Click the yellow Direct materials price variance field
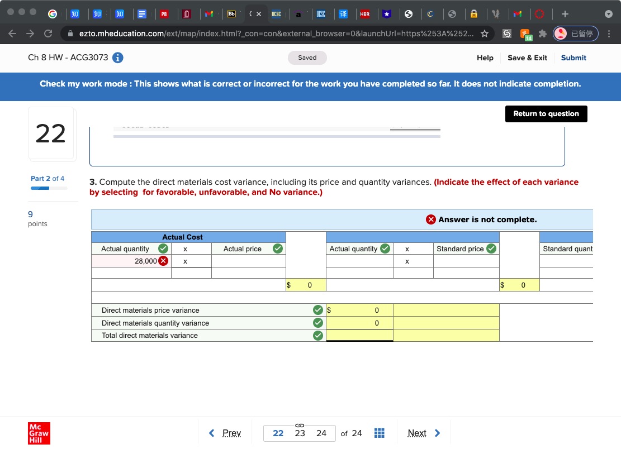 pos(359,309)
